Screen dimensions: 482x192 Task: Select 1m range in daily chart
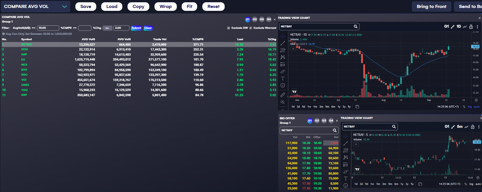coord(315,107)
